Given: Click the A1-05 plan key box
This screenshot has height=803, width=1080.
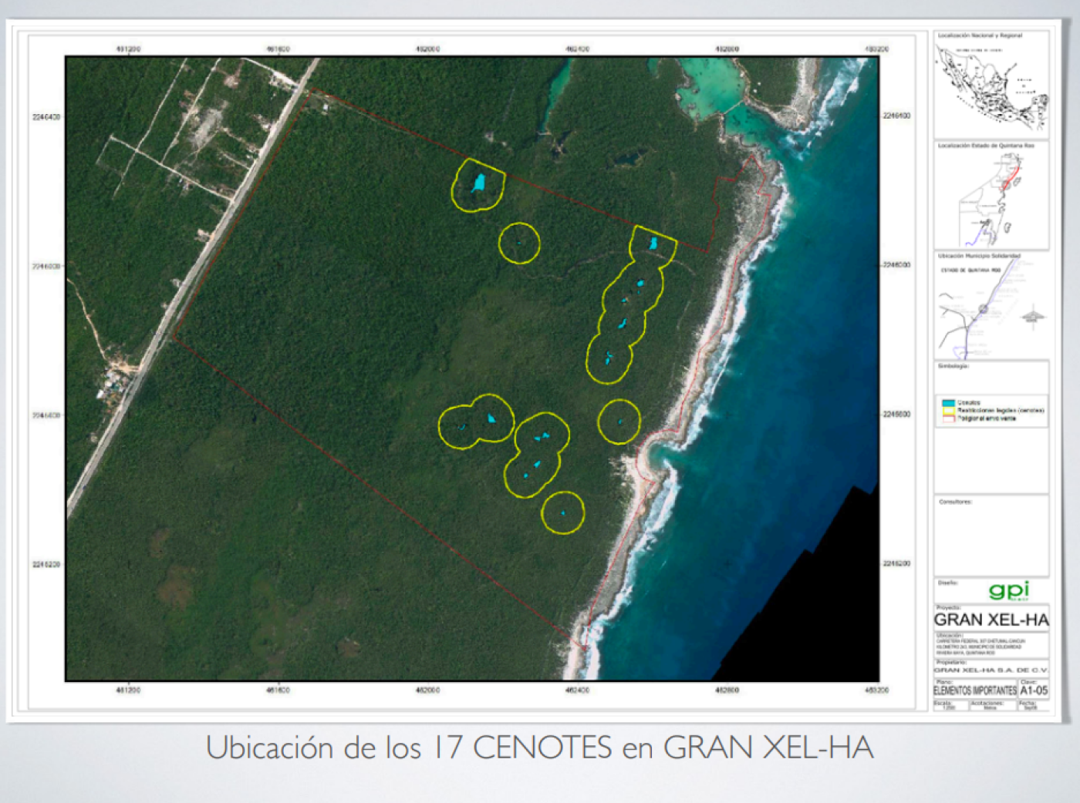Looking at the screenshot, I should point(1034,690).
